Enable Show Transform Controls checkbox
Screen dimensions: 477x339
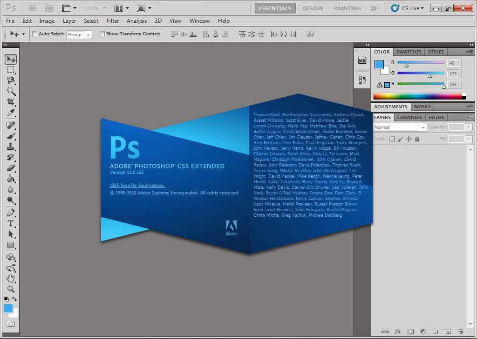point(102,34)
